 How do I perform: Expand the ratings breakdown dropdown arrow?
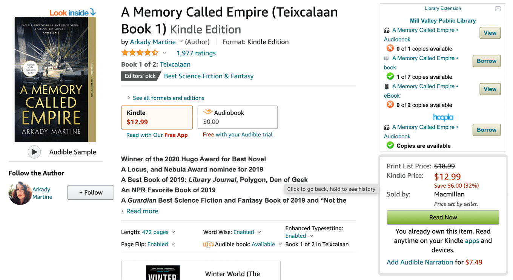pos(164,53)
